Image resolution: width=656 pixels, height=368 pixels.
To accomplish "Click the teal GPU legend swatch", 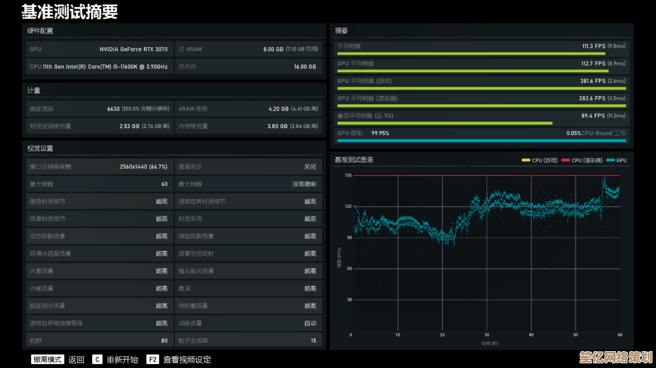I will (611, 160).
